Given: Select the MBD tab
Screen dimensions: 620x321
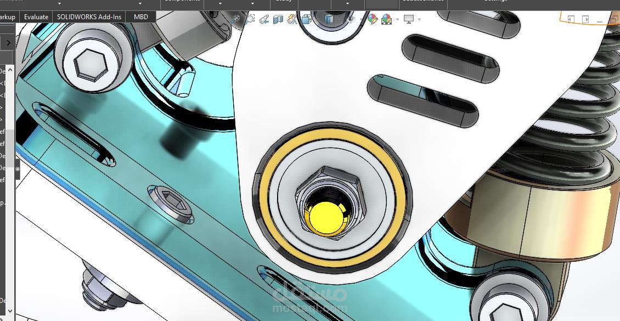Looking at the screenshot, I should [141, 17].
